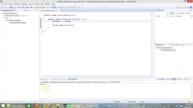Open Firefox from the taskbar
The width and height of the screenshot is (193, 108).
tap(36, 106)
